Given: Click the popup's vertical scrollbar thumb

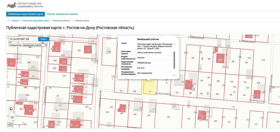Looking at the screenshot, I should [x=174, y=59].
